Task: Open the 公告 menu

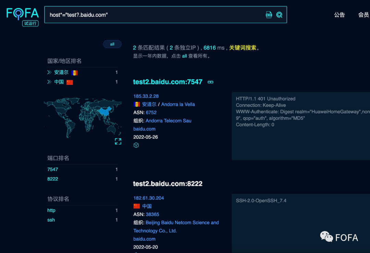Action: [x=339, y=15]
